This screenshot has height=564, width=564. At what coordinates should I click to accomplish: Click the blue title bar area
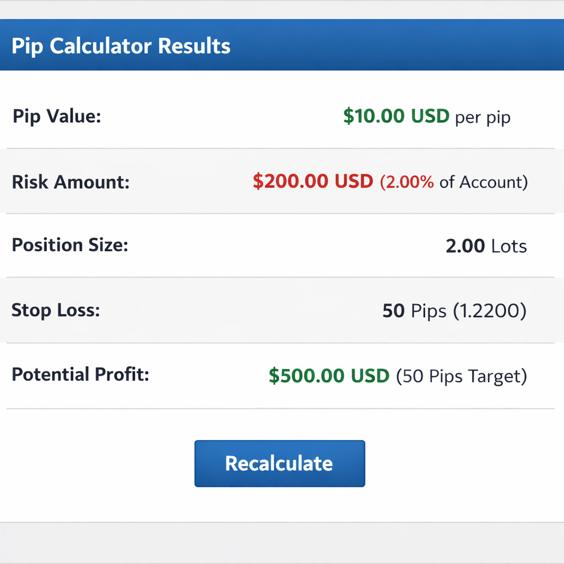click(x=386, y=46)
